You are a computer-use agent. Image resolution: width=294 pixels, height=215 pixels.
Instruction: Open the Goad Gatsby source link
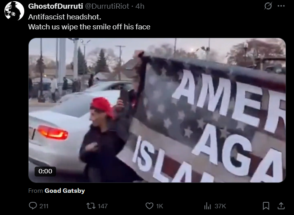click(x=65, y=191)
